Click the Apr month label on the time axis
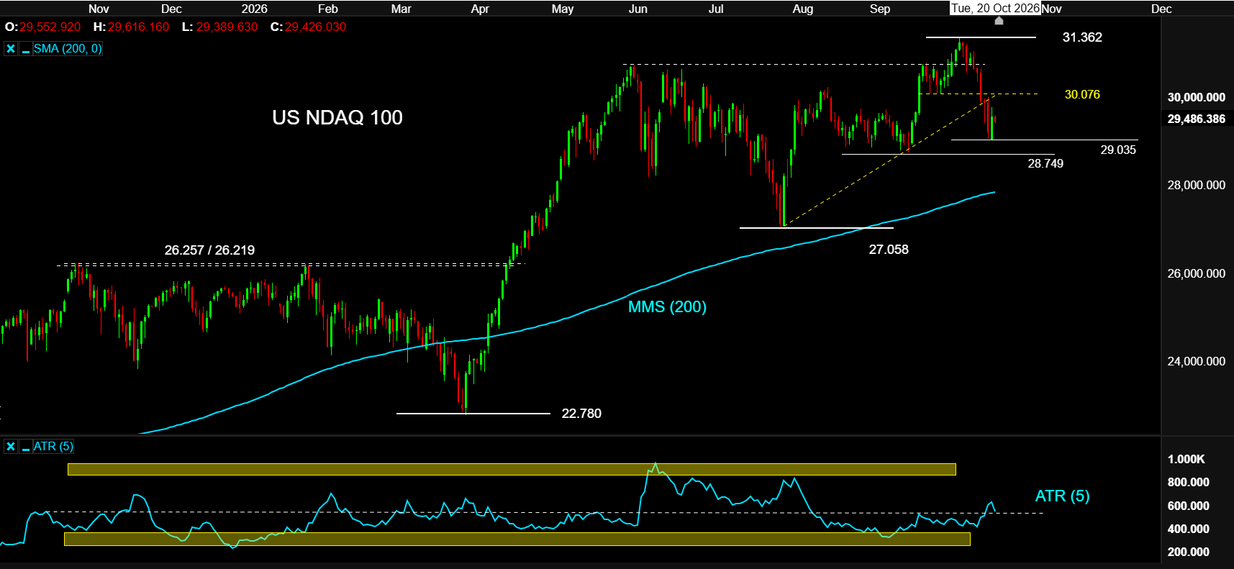This screenshot has height=569, width=1234. (480, 9)
